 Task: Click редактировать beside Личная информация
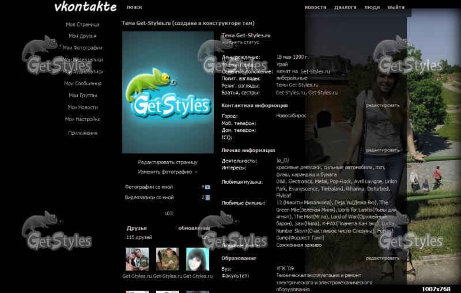point(383,150)
